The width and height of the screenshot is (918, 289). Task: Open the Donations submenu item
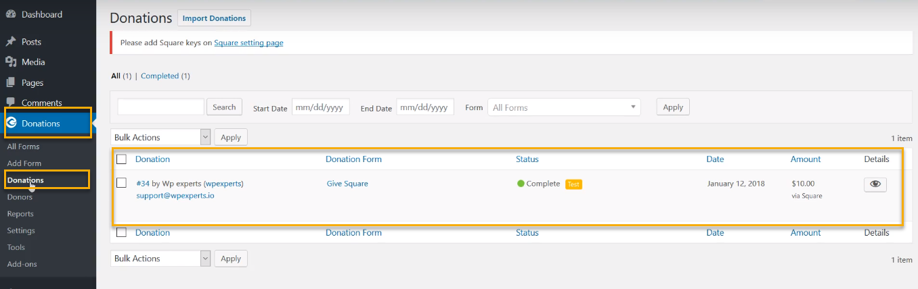tap(26, 180)
